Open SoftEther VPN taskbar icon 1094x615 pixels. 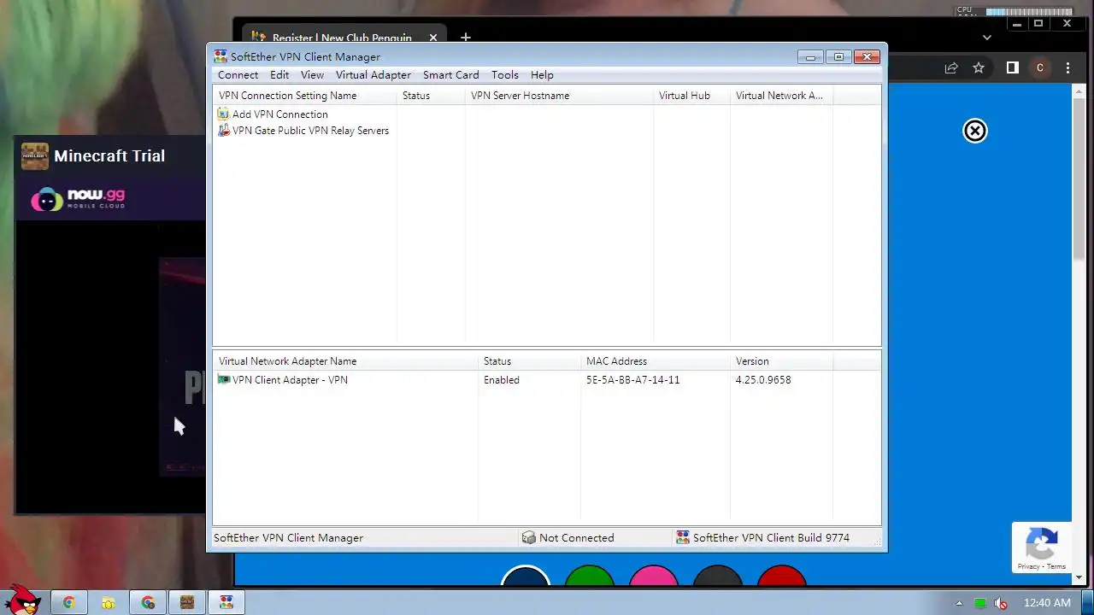coord(226,602)
